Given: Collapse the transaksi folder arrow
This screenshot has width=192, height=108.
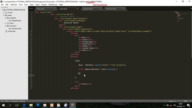Looking at the screenshot, I should pos(5,26).
